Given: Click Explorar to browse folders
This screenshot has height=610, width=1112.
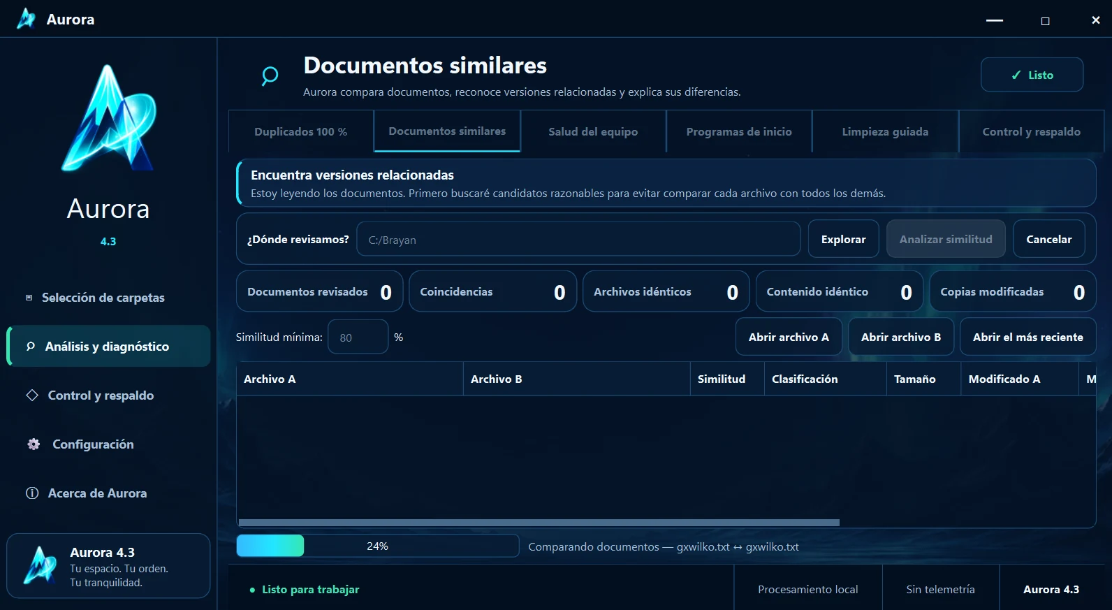Looking at the screenshot, I should 844,239.
